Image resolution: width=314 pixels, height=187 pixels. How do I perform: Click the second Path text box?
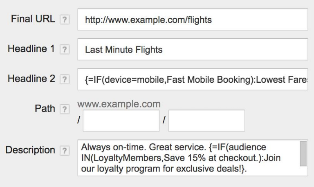206,121
